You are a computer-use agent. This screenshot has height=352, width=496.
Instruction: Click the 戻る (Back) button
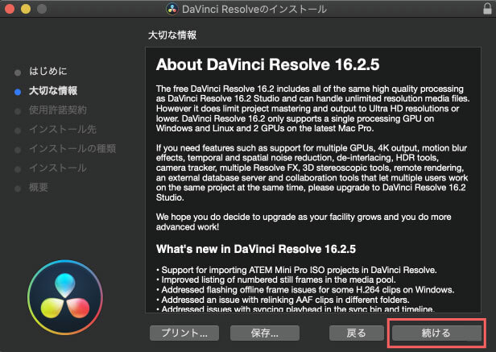point(356,333)
